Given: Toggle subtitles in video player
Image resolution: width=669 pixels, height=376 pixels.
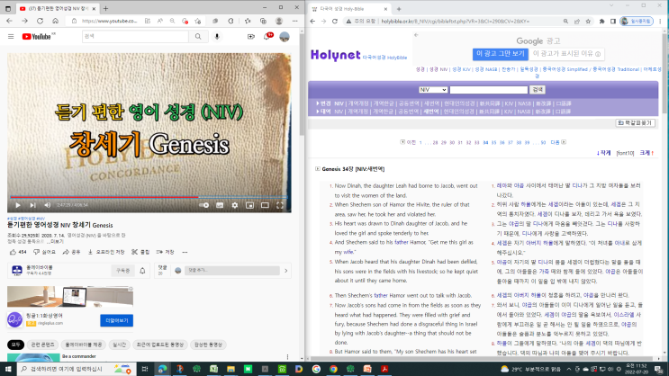Looking at the screenshot, I should [220, 205].
